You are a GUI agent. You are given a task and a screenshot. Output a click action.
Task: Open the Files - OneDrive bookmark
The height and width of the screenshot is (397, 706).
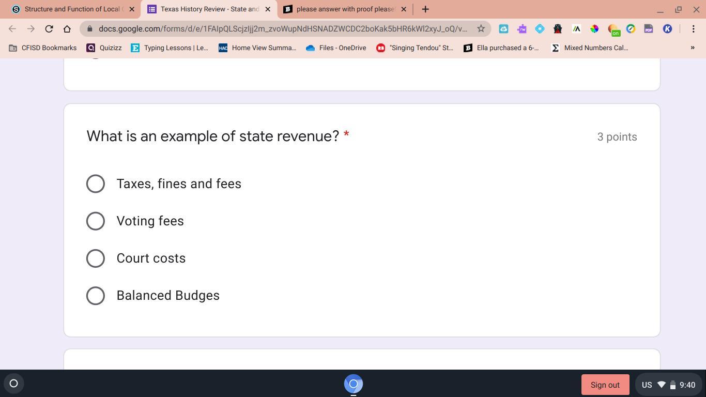coord(336,48)
